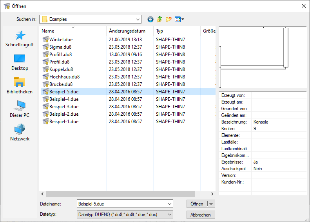Screen dimensions: 310x222
Task: Click the file icon of Beispiel-1.due
Action: pyautogui.click(x=45, y=122)
